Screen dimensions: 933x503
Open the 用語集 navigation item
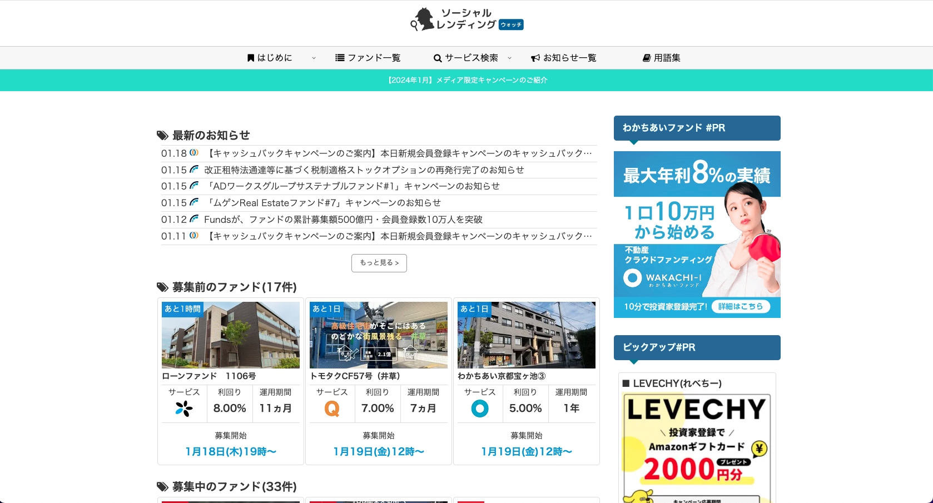click(x=662, y=58)
